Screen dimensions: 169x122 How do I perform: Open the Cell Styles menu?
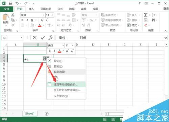coord(111,25)
